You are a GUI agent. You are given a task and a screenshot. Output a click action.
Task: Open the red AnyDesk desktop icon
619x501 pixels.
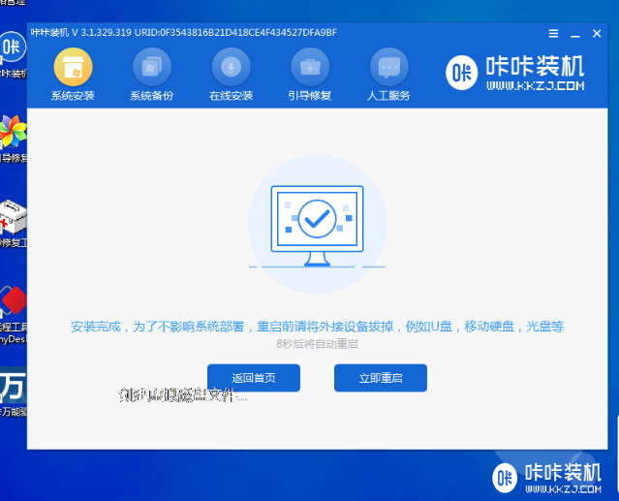tap(13, 300)
